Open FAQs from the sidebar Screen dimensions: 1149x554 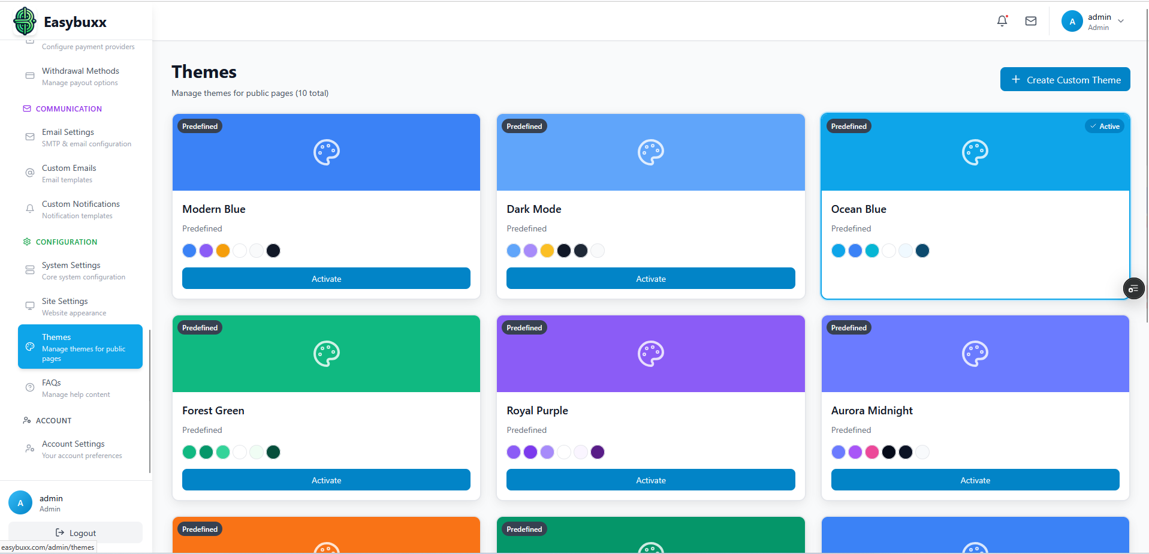coord(52,388)
